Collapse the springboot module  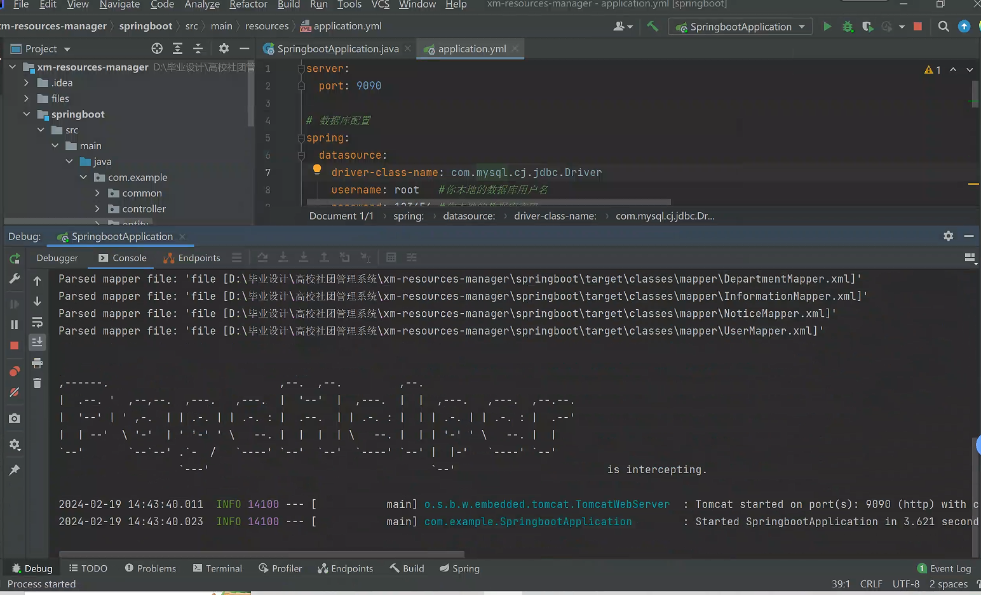pyautogui.click(x=26, y=114)
